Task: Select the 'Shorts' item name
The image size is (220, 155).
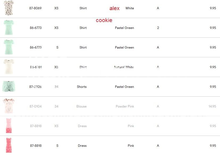Action: tap(82, 87)
